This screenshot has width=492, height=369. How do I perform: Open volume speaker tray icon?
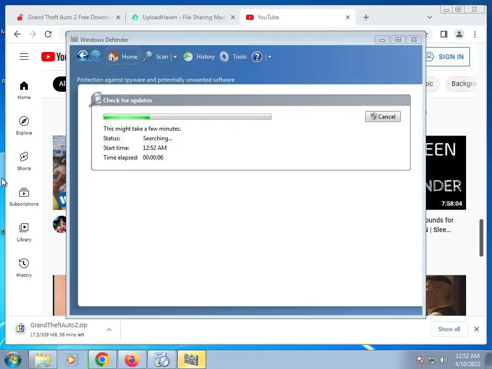(443, 360)
